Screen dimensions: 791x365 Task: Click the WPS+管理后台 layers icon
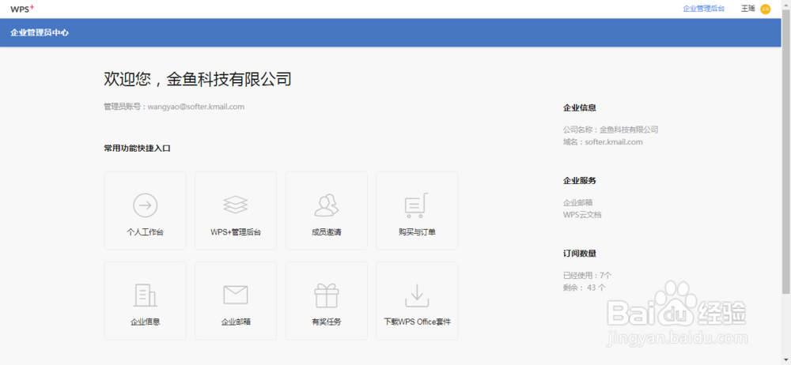tap(236, 205)
